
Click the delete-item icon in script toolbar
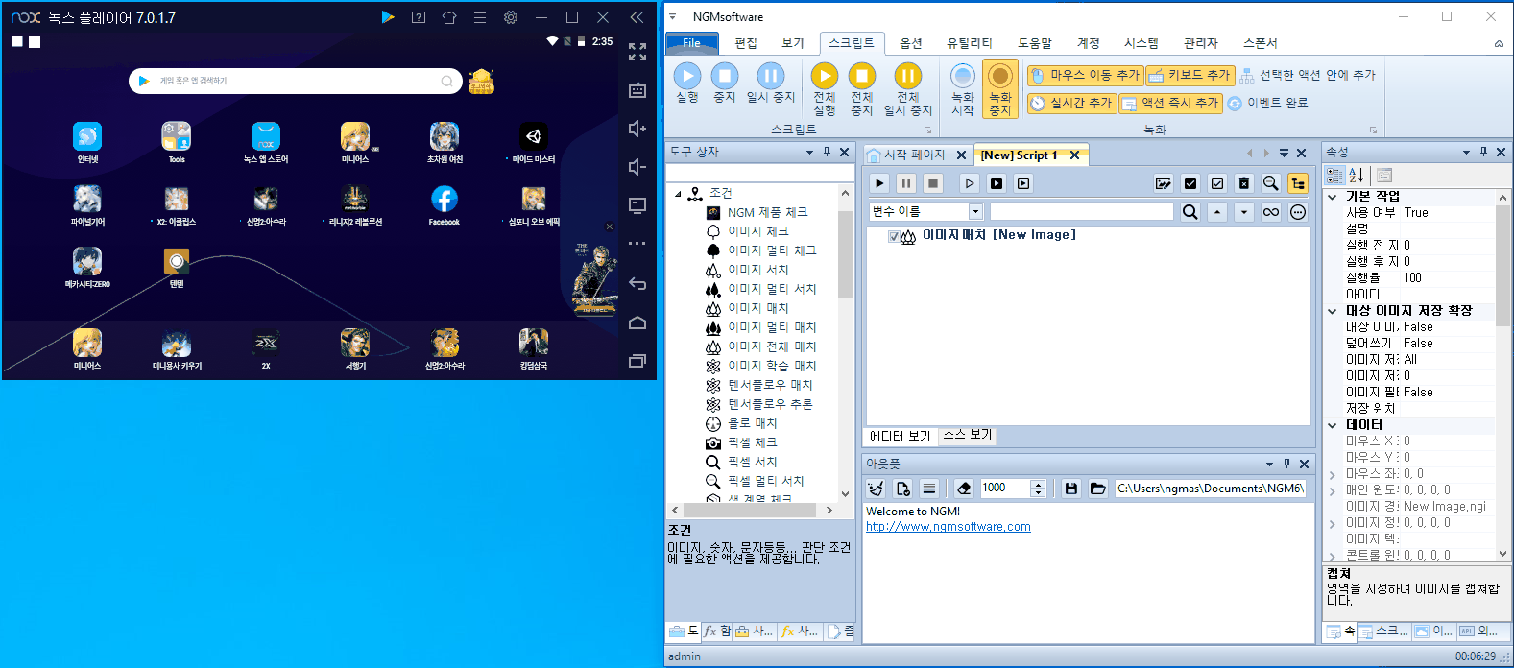click(x=1244, y=183)
